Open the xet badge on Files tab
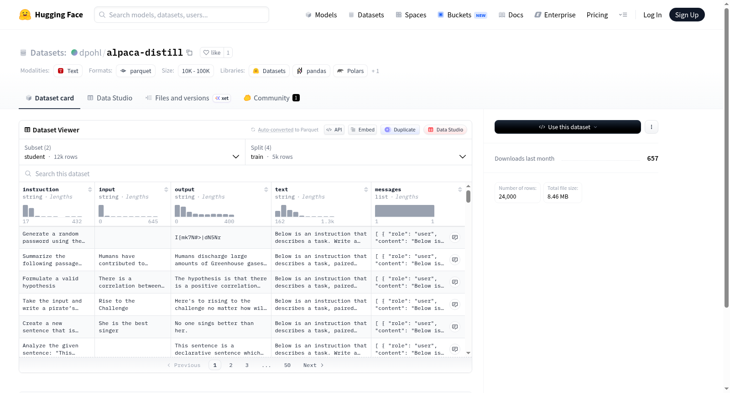This screenshot has width=730, height=393. [x=222, y=98]
